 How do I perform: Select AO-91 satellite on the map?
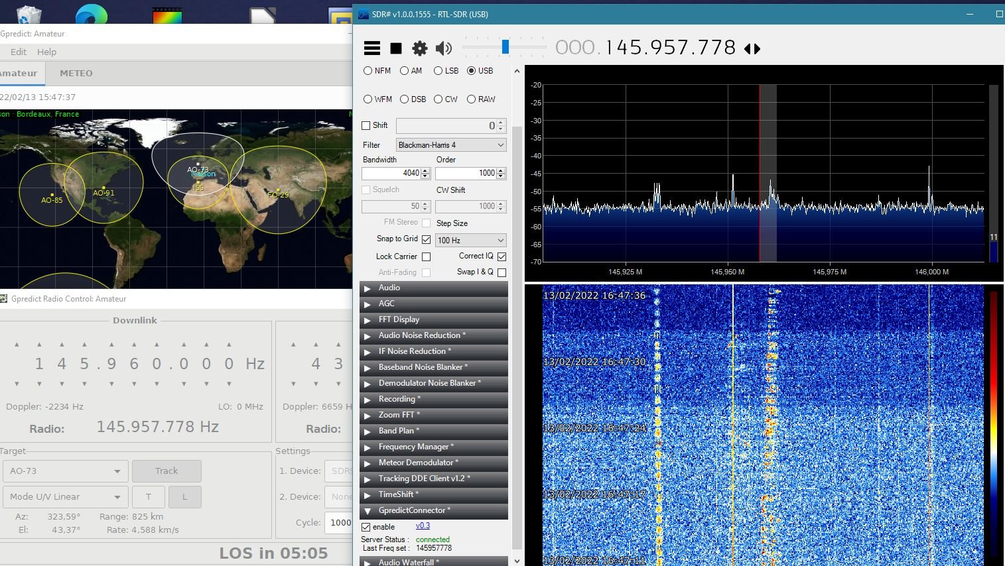[103, 192]
